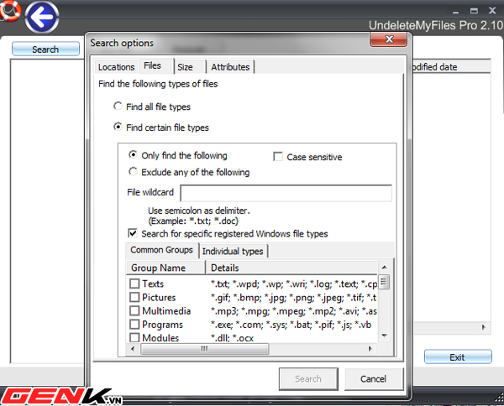
Task: Click the lifebuoy application logo icon
Action: pos(9,10)
